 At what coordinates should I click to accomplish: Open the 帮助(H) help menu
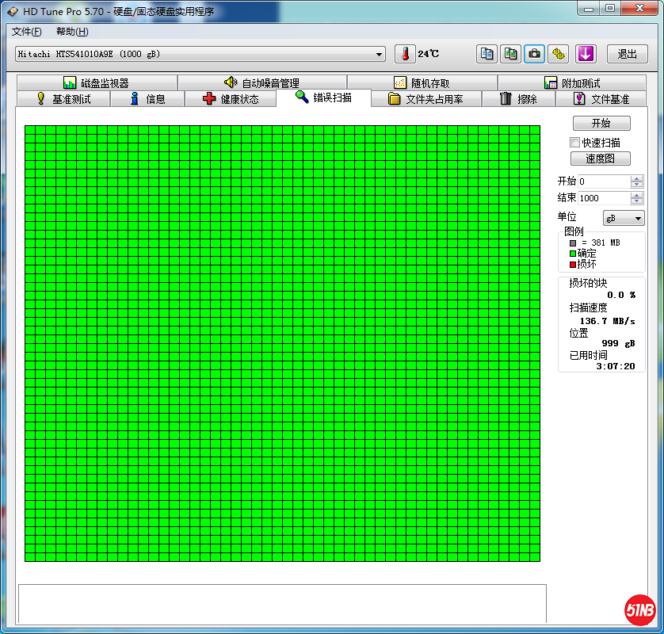tap(72, 32)
